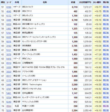Open visited stock code link 8594
Screen dimensions: 110x112
tap(9, 106)
